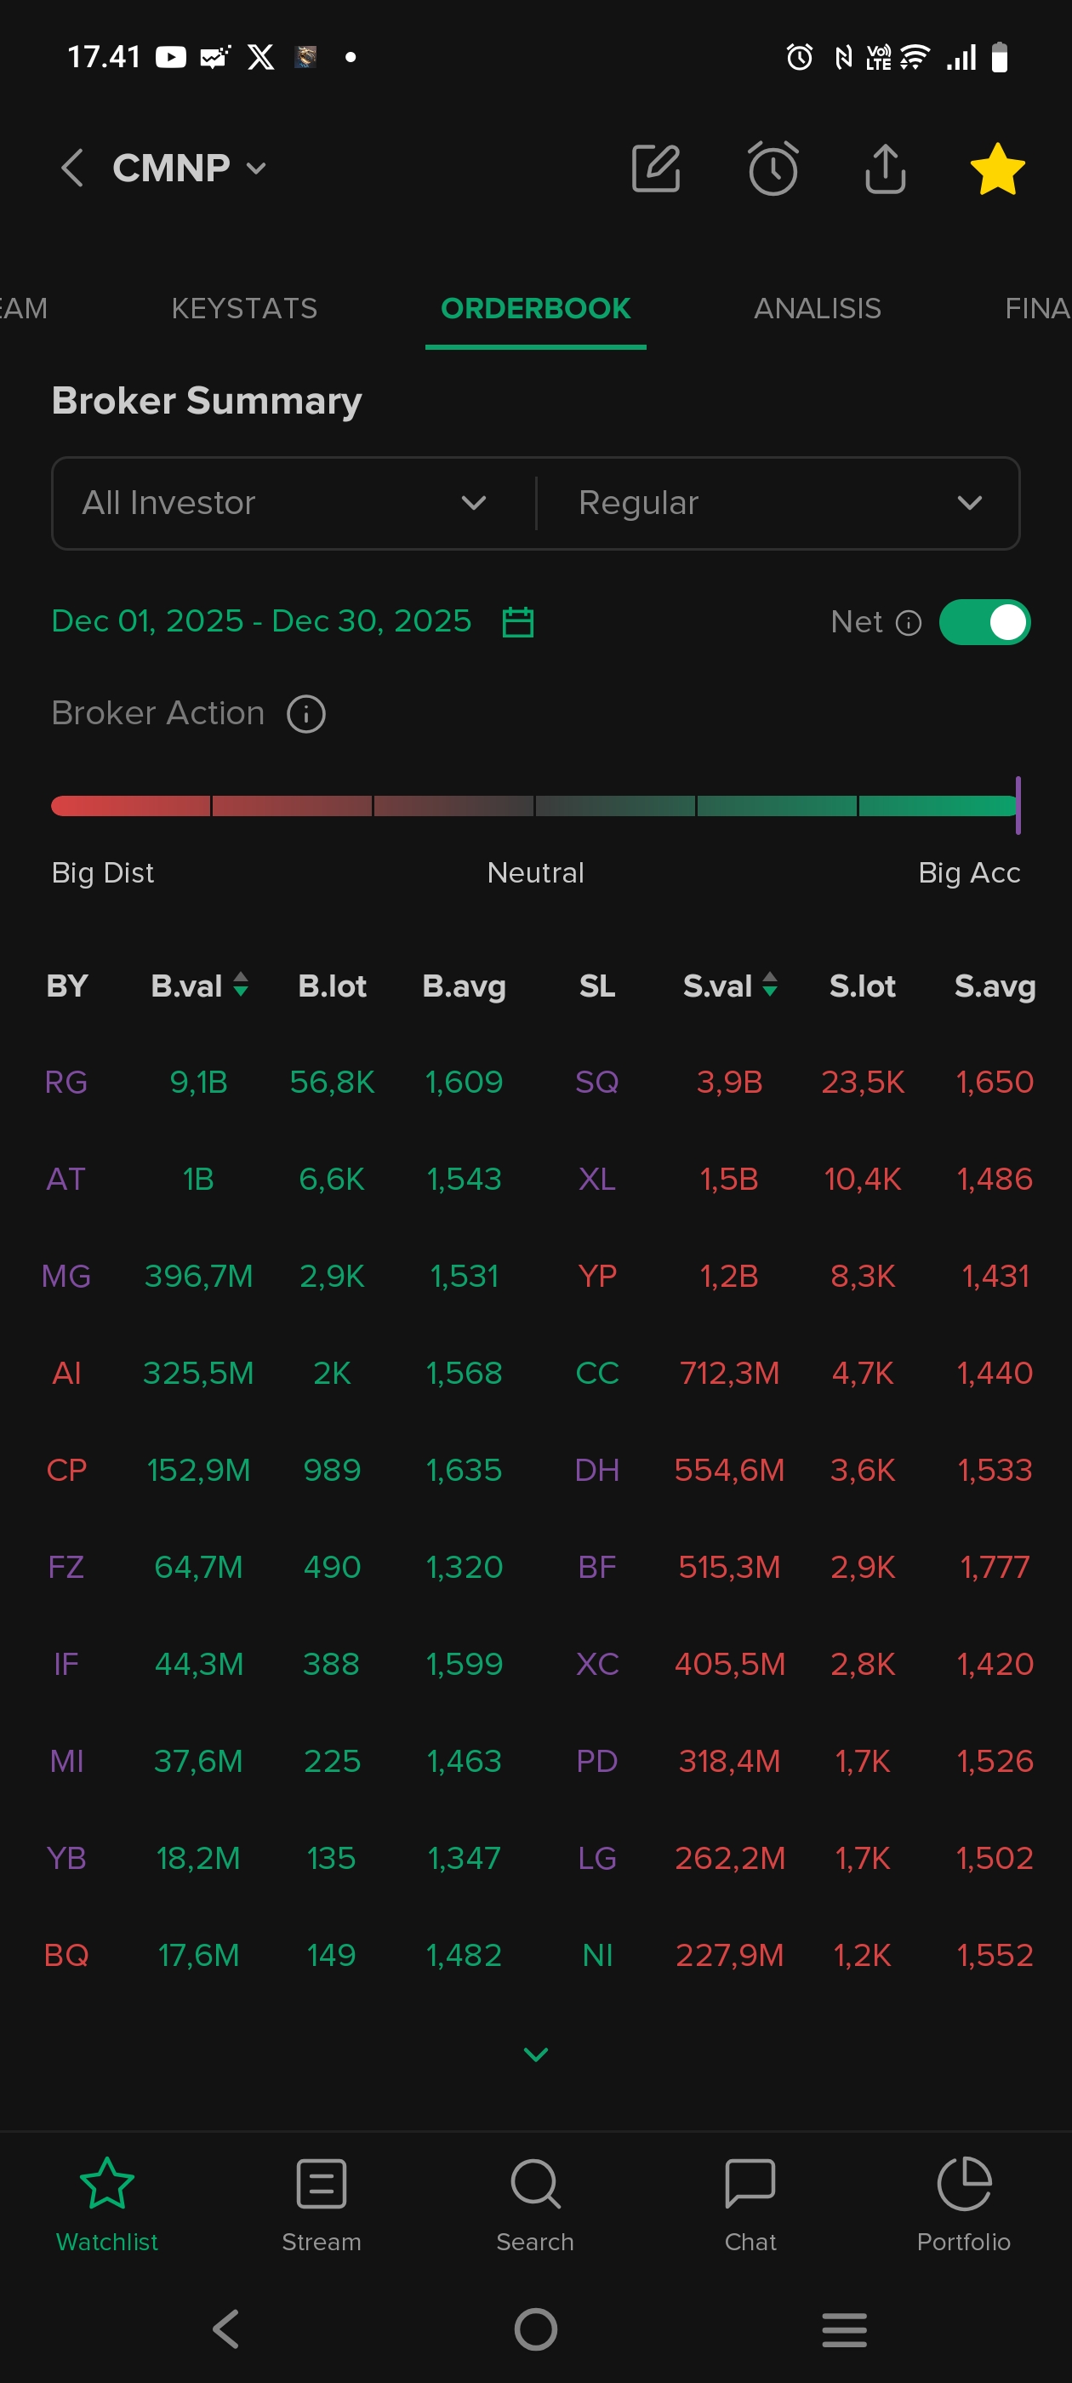Image resolution: width=1072 pixels, height=2383 pixels.
Task: Tap the share icon in header
Action: [885, 169]
